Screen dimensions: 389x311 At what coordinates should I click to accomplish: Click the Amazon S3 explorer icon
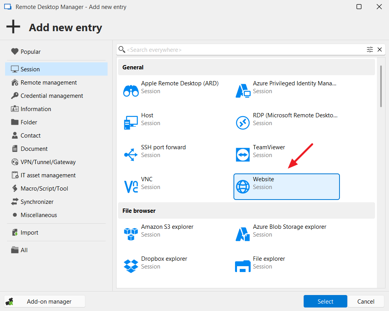[x=131, y=234]
